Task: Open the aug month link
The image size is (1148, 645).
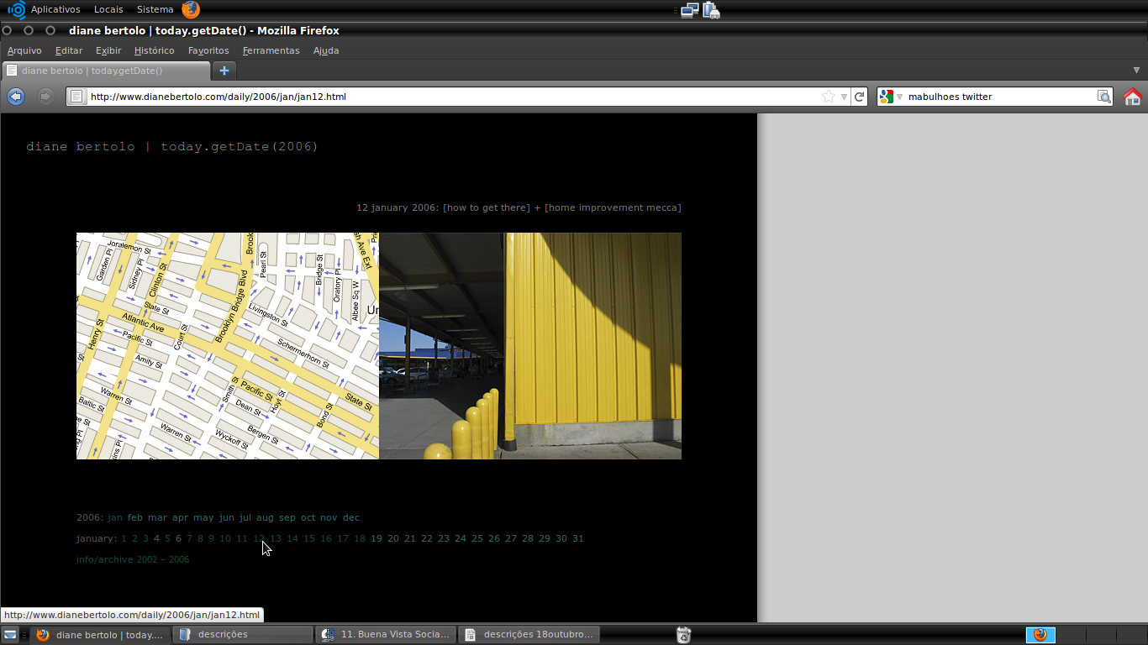Action: [265, 517]
